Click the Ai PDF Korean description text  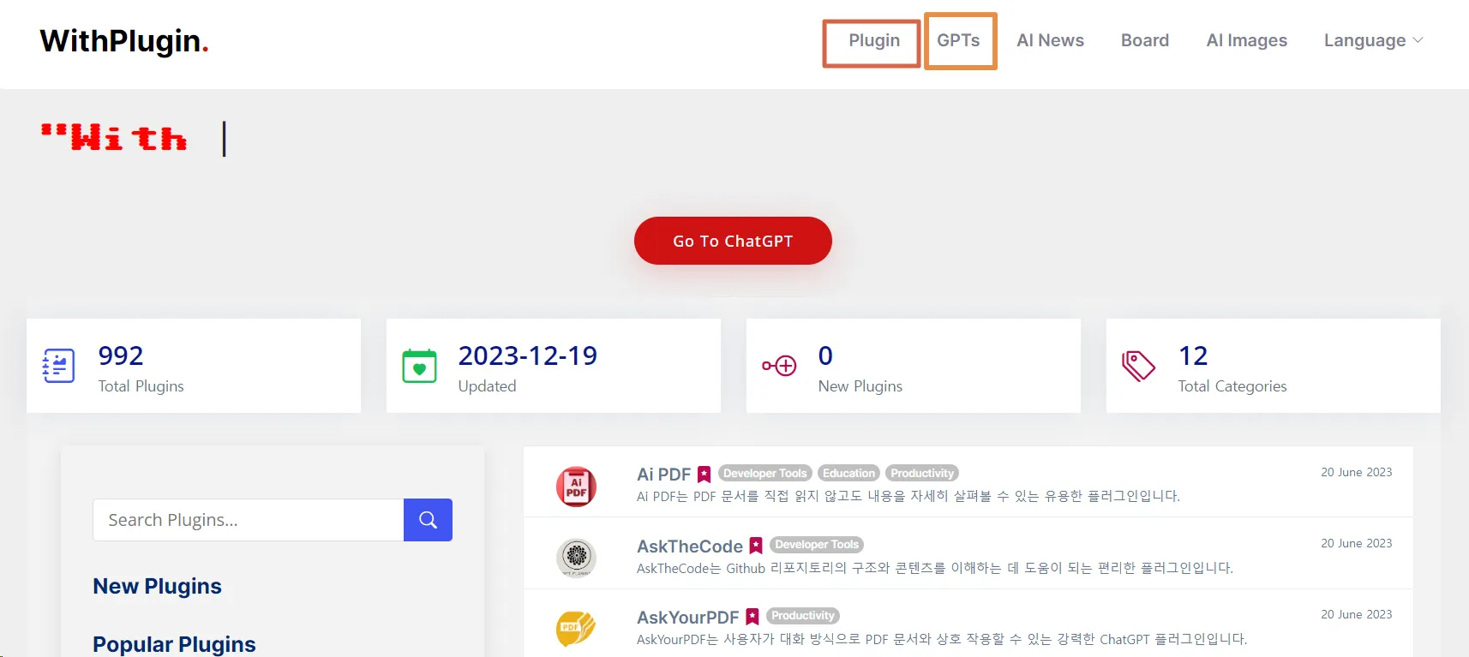(908, 496)
